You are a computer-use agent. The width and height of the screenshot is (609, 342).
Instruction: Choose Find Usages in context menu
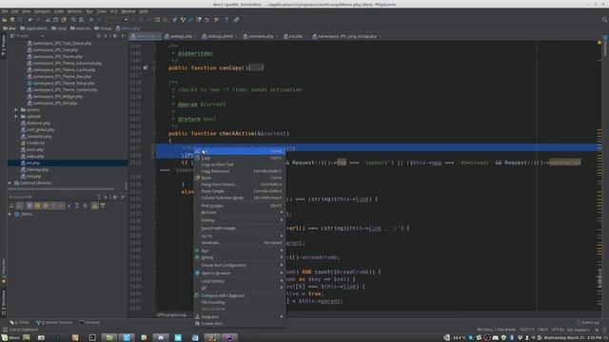pyautogui.click(x=239, y=206)
